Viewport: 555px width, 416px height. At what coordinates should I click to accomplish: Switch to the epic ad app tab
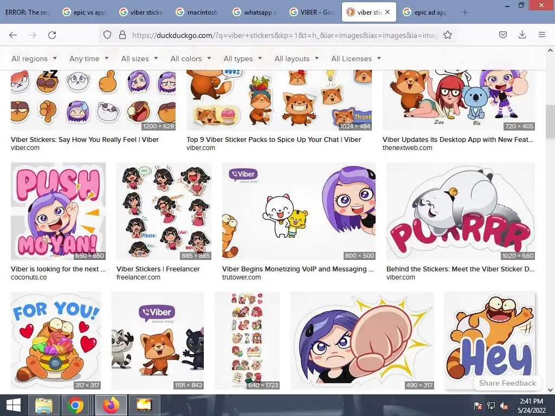[425, 12]
